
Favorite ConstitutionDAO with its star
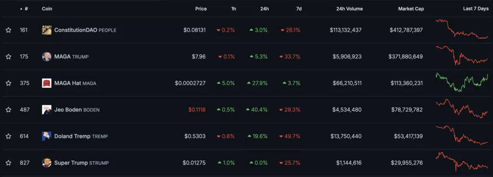[x=9, y=30]
